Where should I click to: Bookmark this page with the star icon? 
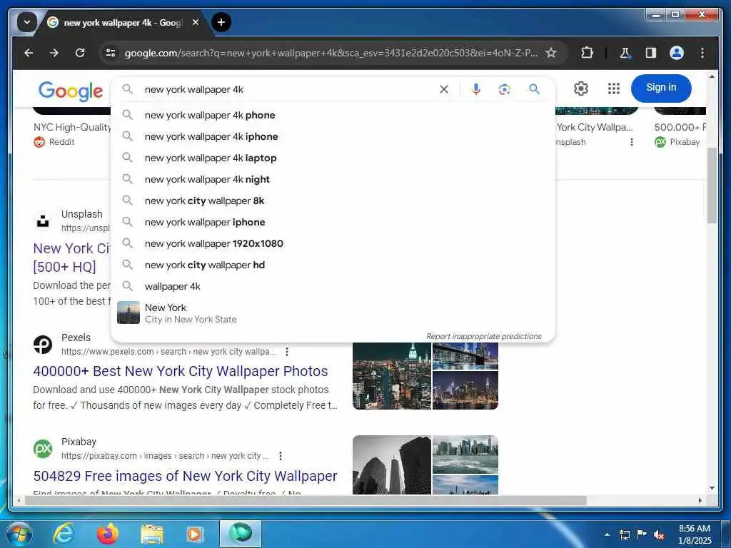tap(551, 53)
